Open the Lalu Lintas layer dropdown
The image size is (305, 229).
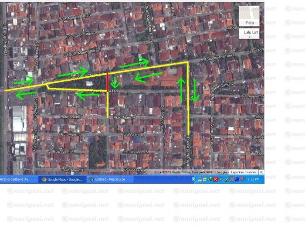[250, 33]
